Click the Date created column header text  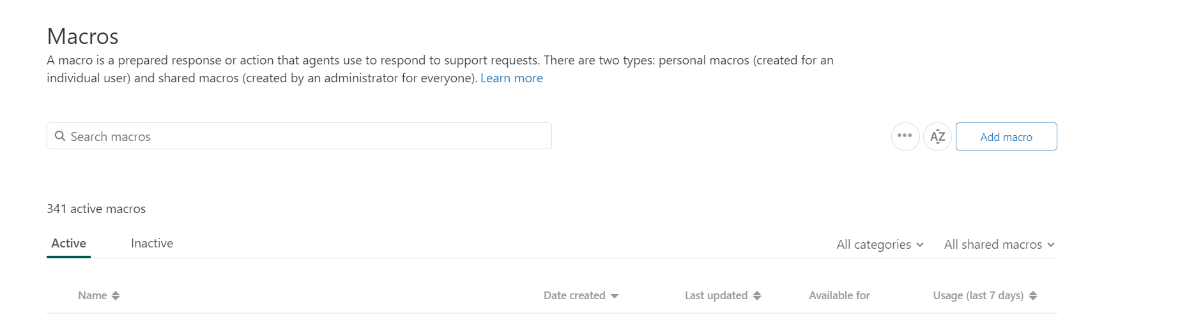[x=574, y=295]
